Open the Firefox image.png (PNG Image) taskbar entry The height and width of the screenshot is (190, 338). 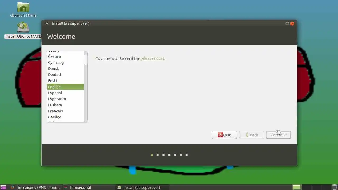pyautogui.click(x=35, y=187)
